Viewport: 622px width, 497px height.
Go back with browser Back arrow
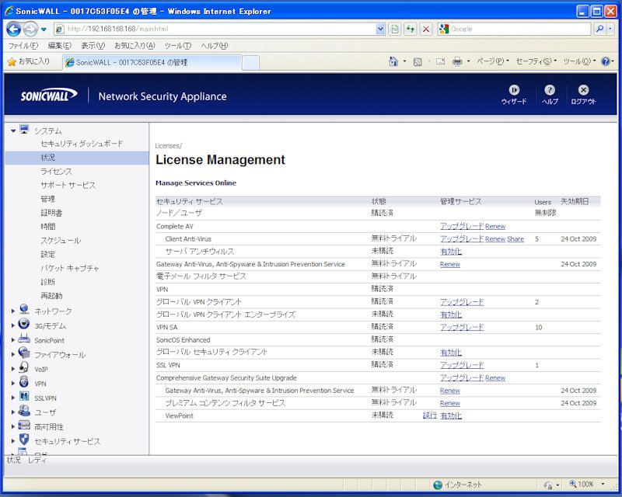(13, 29)
